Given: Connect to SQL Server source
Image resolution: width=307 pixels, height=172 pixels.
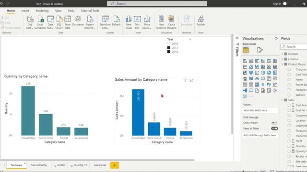Looking at the screenshot, I should click(59, 22).
